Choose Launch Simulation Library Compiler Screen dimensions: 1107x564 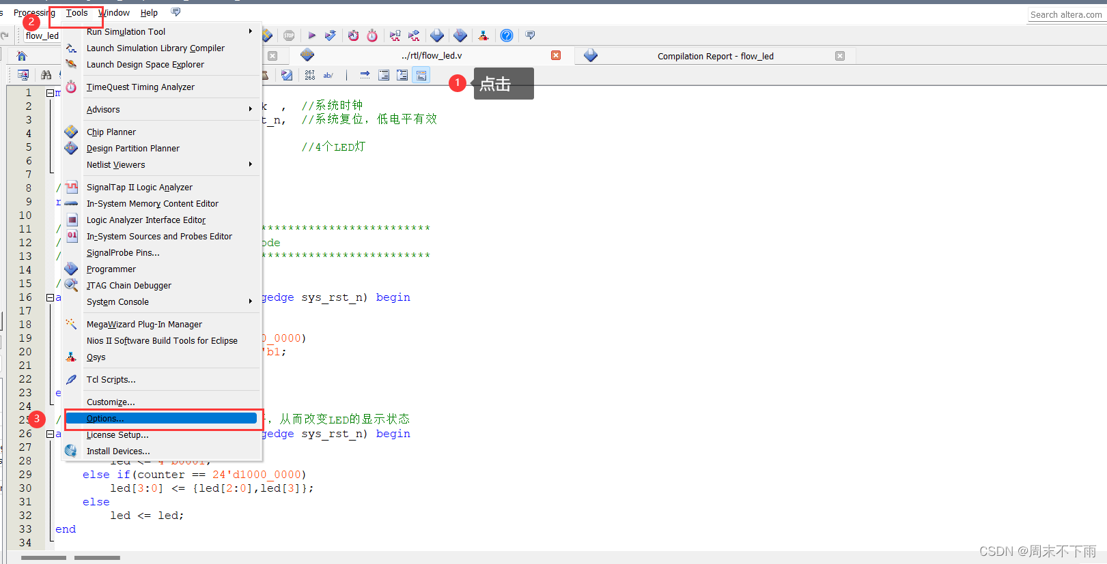tap(162, 48)
